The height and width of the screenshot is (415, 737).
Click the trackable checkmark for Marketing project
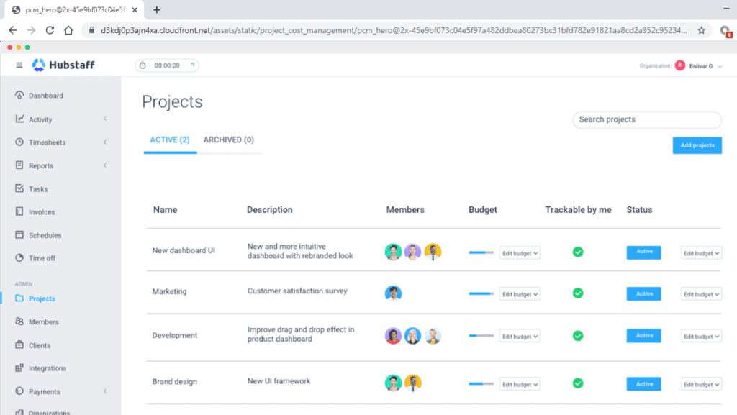click(577, 293)
